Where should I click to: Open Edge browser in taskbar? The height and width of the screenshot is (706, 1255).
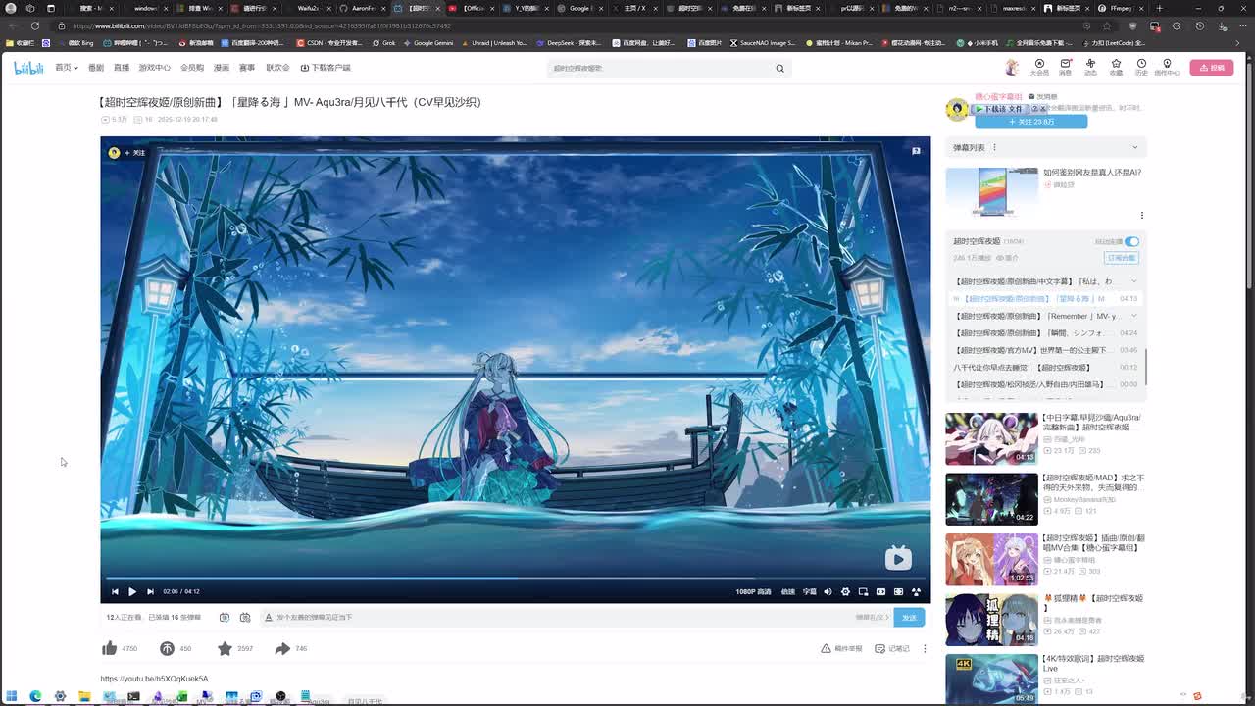pos(35,696)
